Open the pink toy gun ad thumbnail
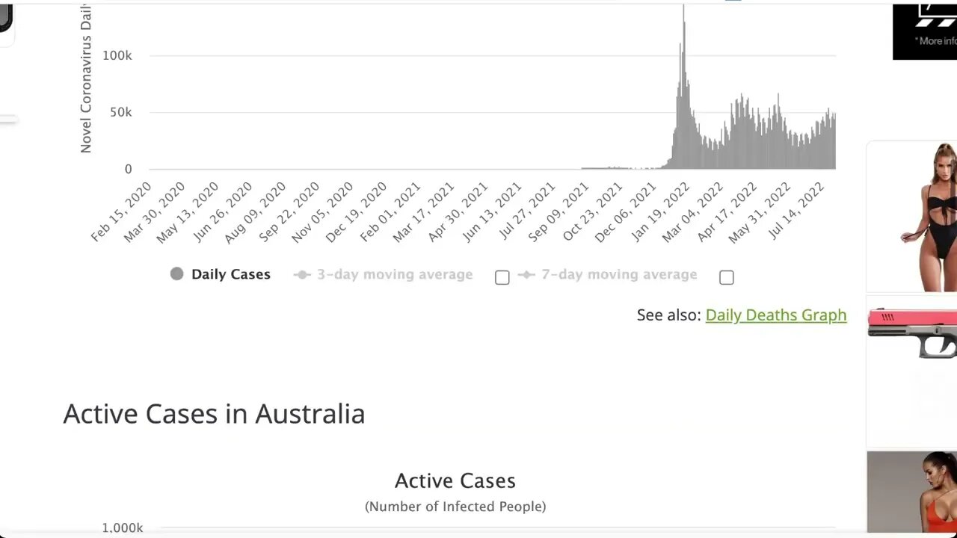 coord(912,333)
